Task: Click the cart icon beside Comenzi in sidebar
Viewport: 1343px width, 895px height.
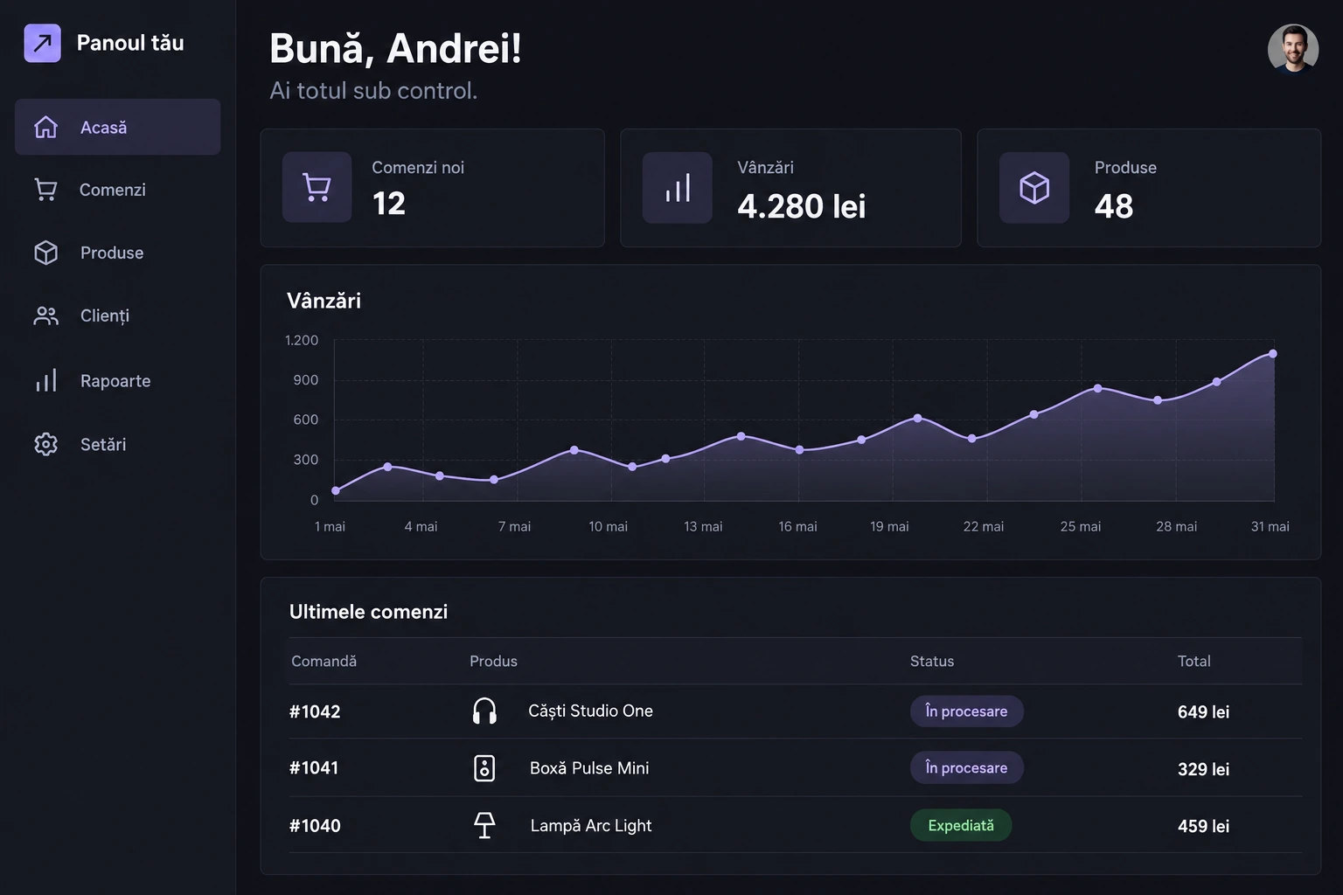Action: 45,190
